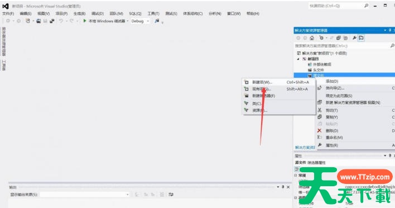
Task: Open the Debug configuration dropdown
Action: pyautogui.click(x=141, y=21)
